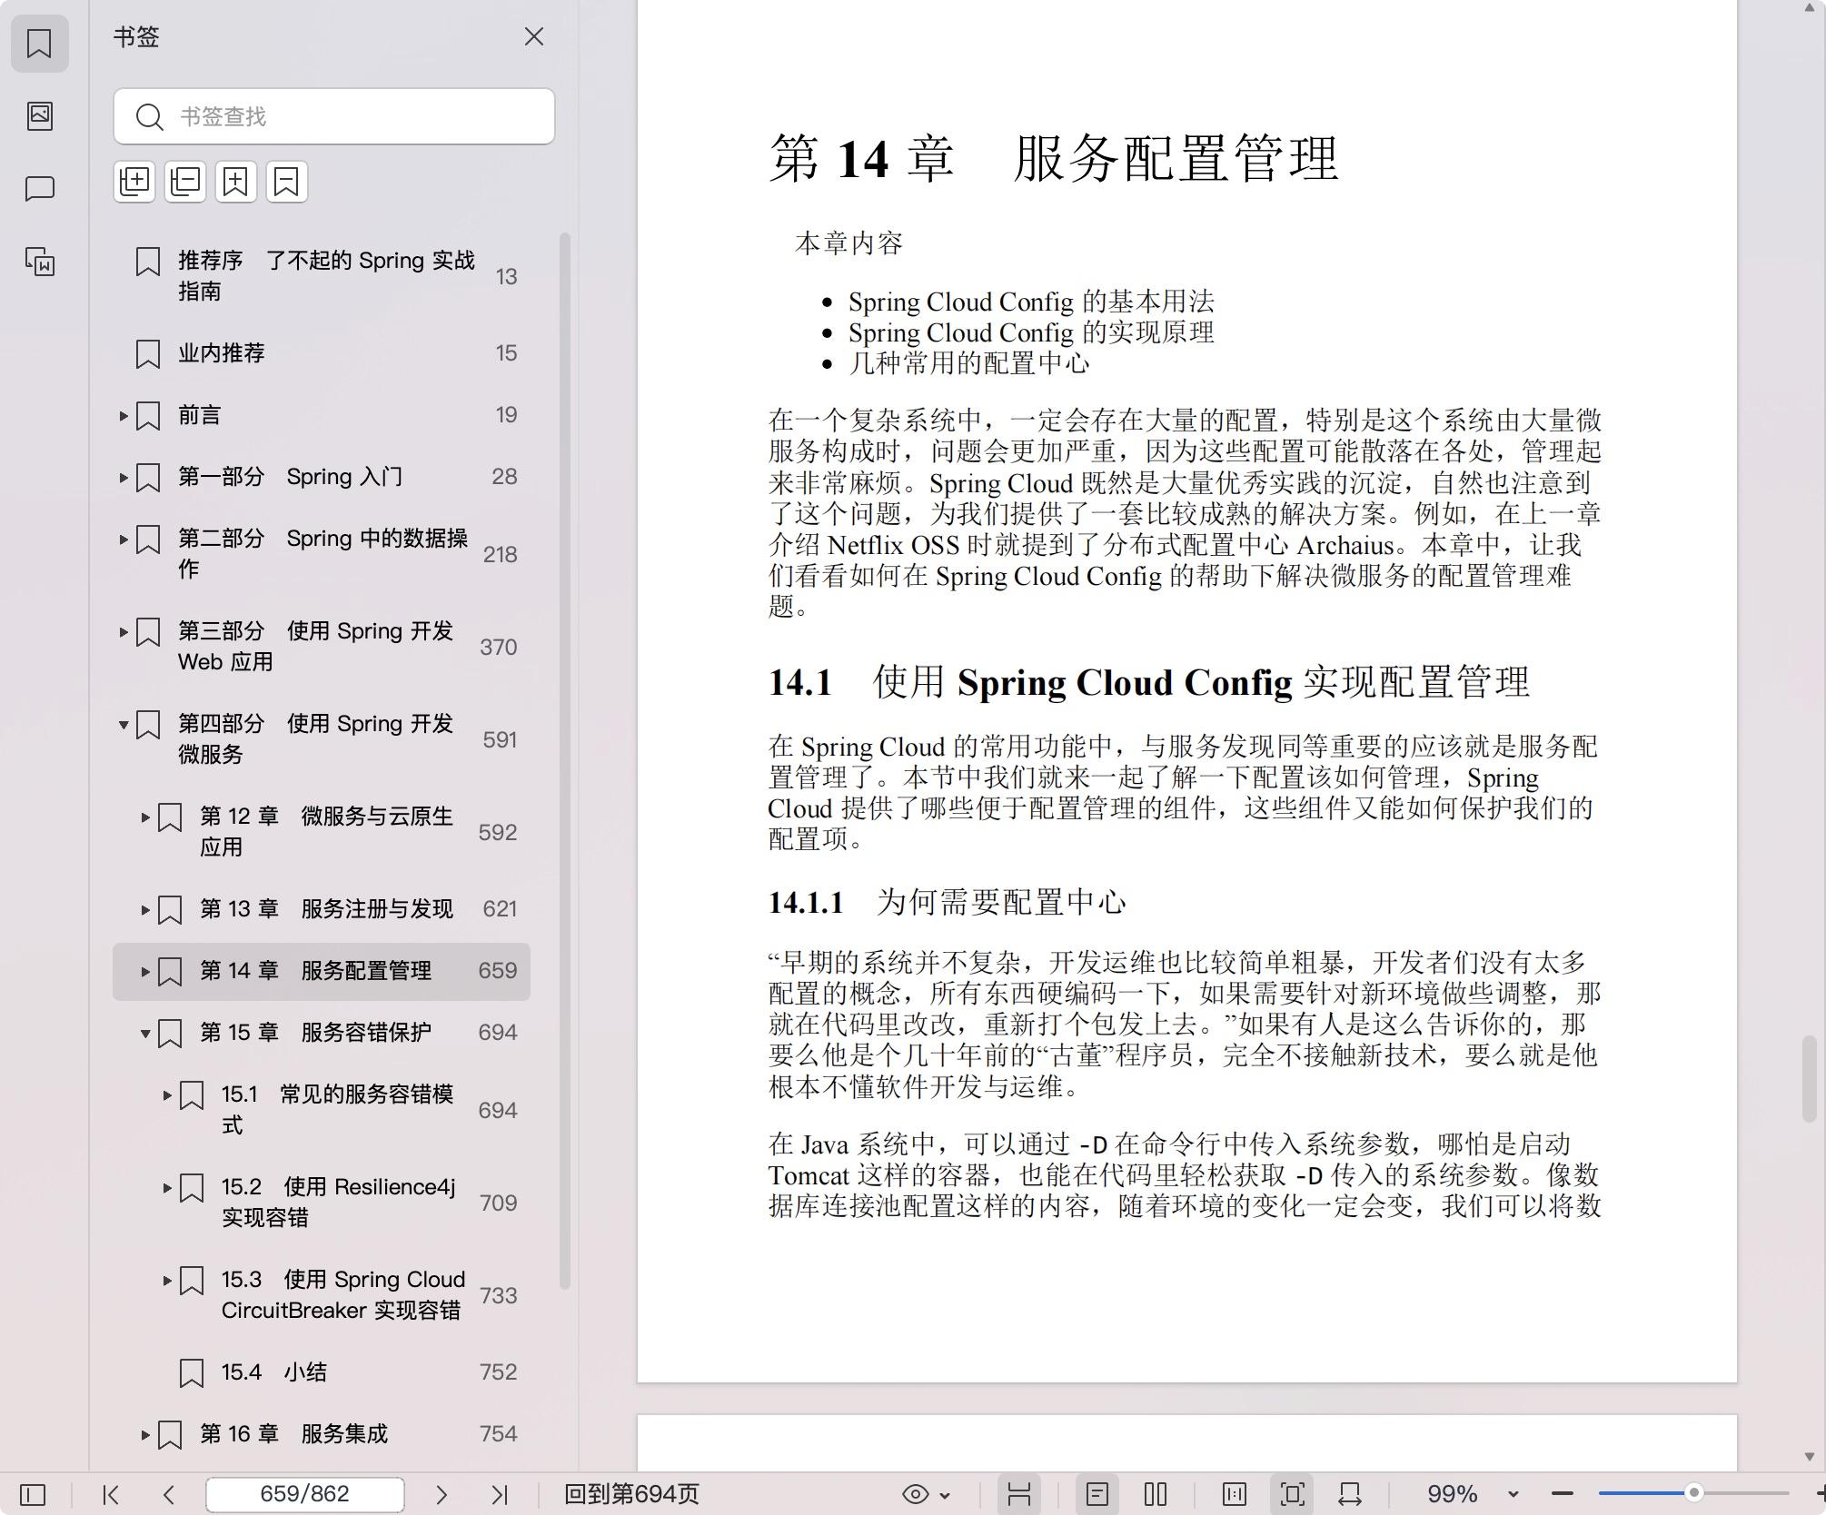The height and width of the screenshot is (1515, 1826).
Task: Expand the 前言 bookmark
Action: [x=124, y=416]
